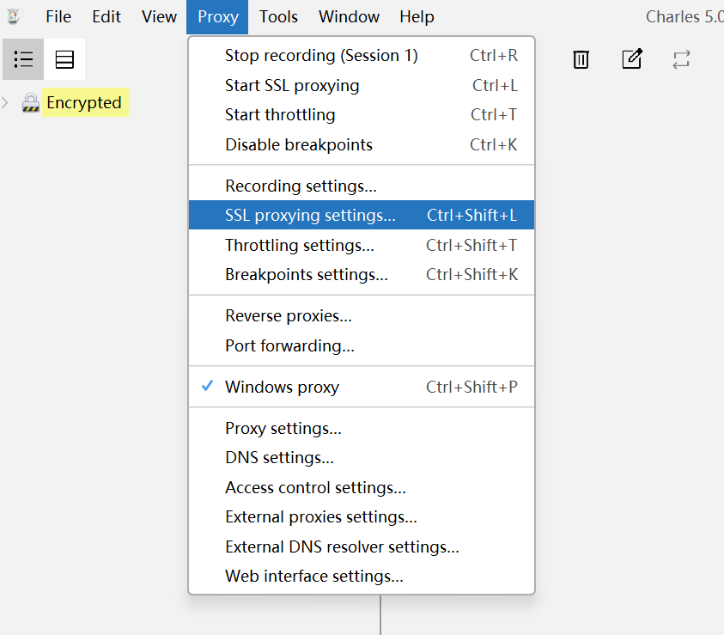Choose Start SSL proxying

point(362,85)
